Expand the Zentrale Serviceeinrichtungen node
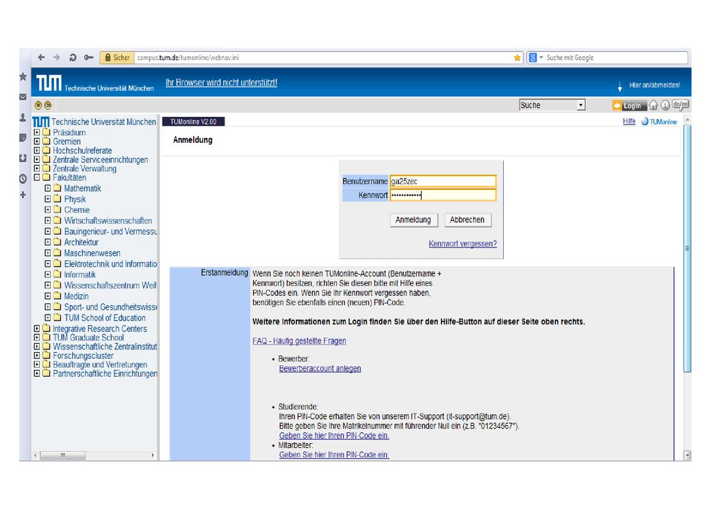The width and height of the screenshot is (701, 525). 37,159
